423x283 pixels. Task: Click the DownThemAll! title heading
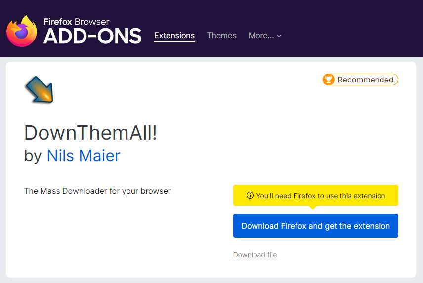pyautogui.click(x=90, y=133)
